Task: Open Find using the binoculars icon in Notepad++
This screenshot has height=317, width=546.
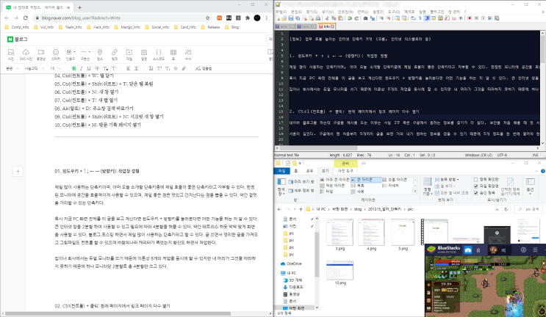Action: [365, 18]
